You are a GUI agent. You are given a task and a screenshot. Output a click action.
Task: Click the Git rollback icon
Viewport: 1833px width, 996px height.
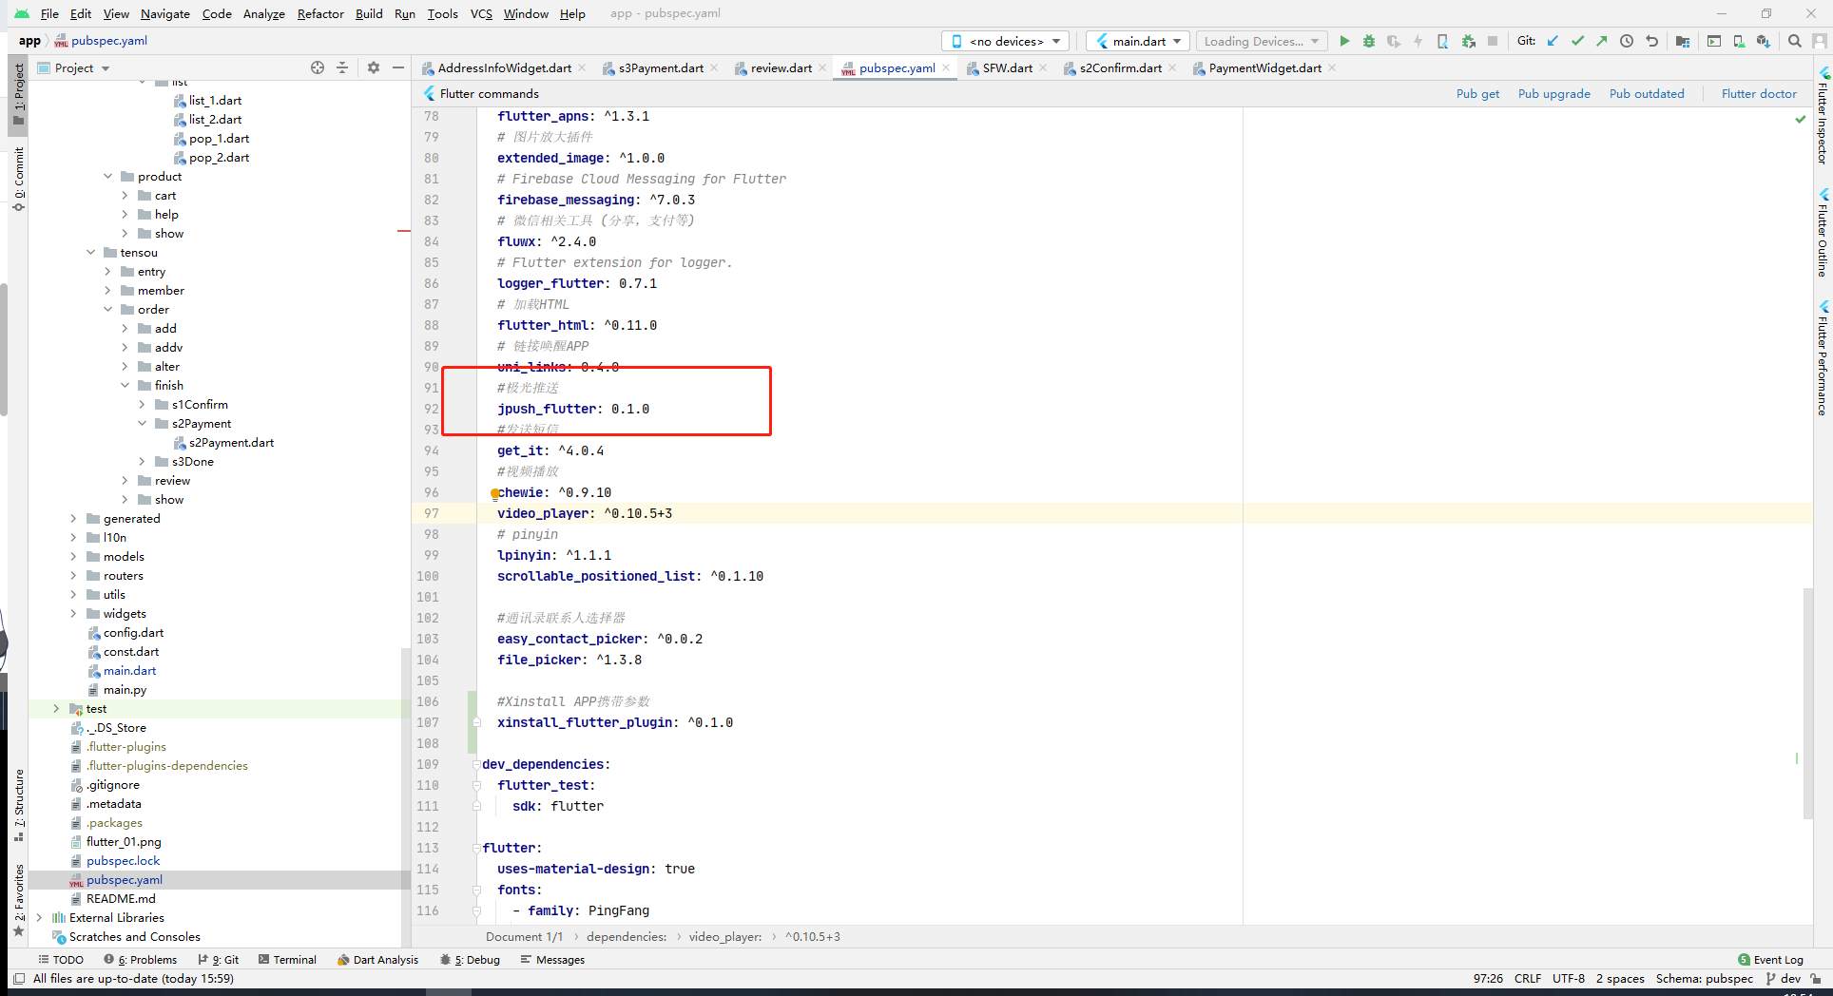click(1651, 41)
